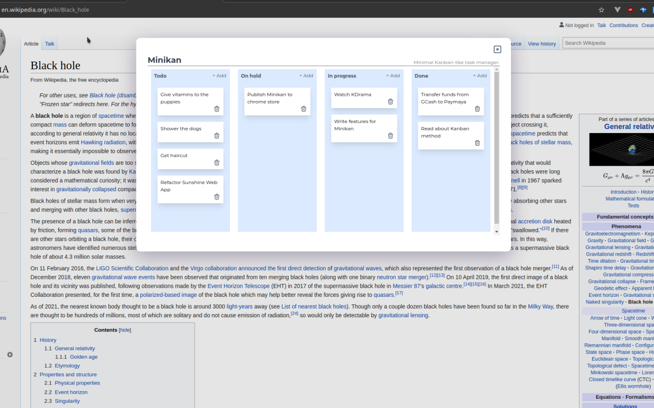Switch to the Article tab
The image size is (654, 408).
31,44
